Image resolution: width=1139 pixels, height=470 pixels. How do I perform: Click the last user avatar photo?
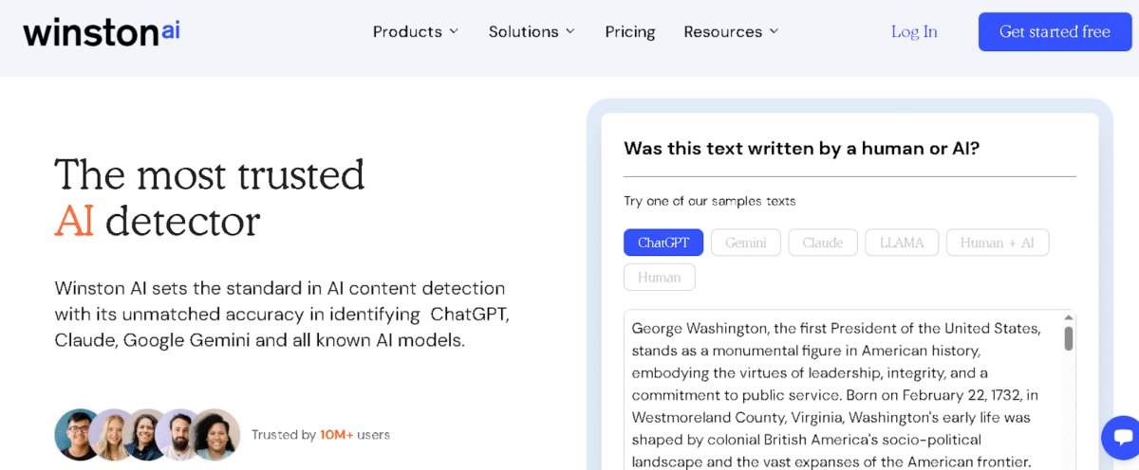tap(216, 434)
